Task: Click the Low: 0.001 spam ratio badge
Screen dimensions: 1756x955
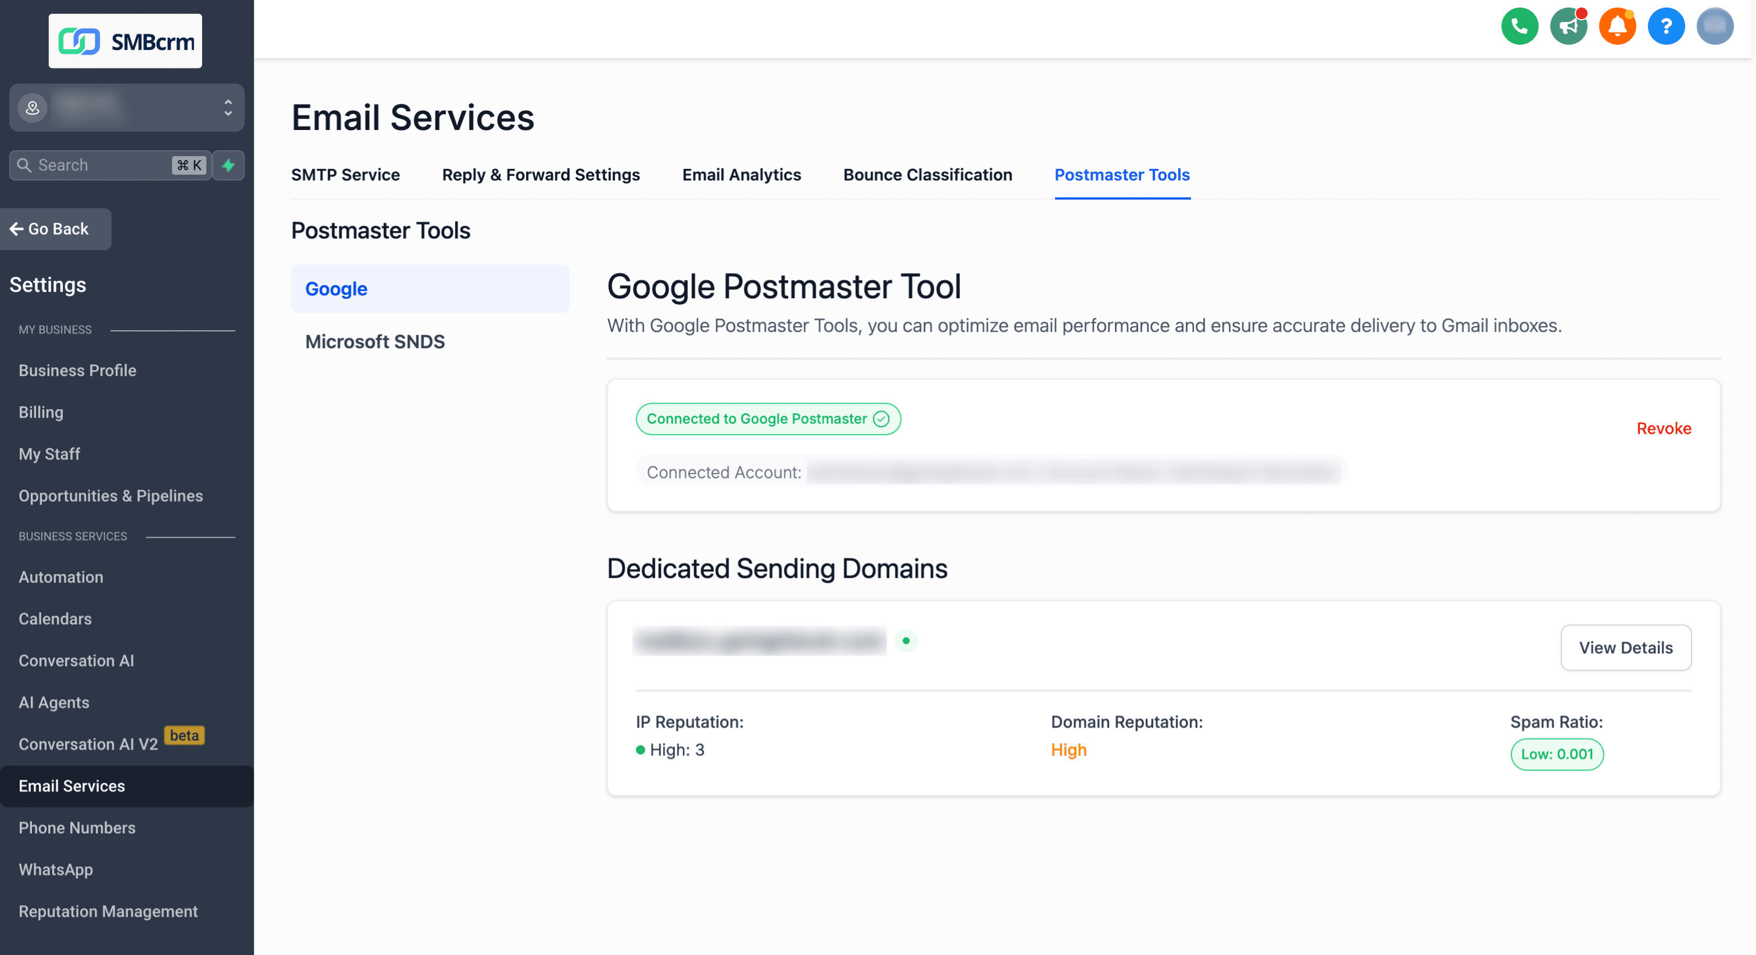Action: coord(1557,754)
